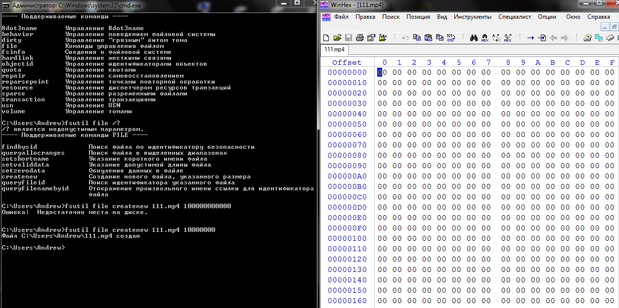Viewport: 619px width, 308px height.
Task: Open the Справка menu
Action: point(599,17)
